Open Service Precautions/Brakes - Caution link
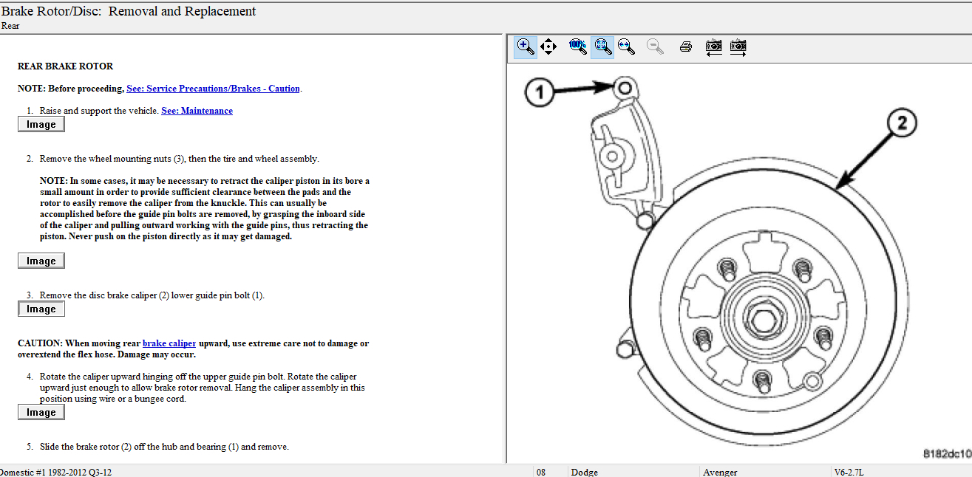972x477 pixels. 213,89
